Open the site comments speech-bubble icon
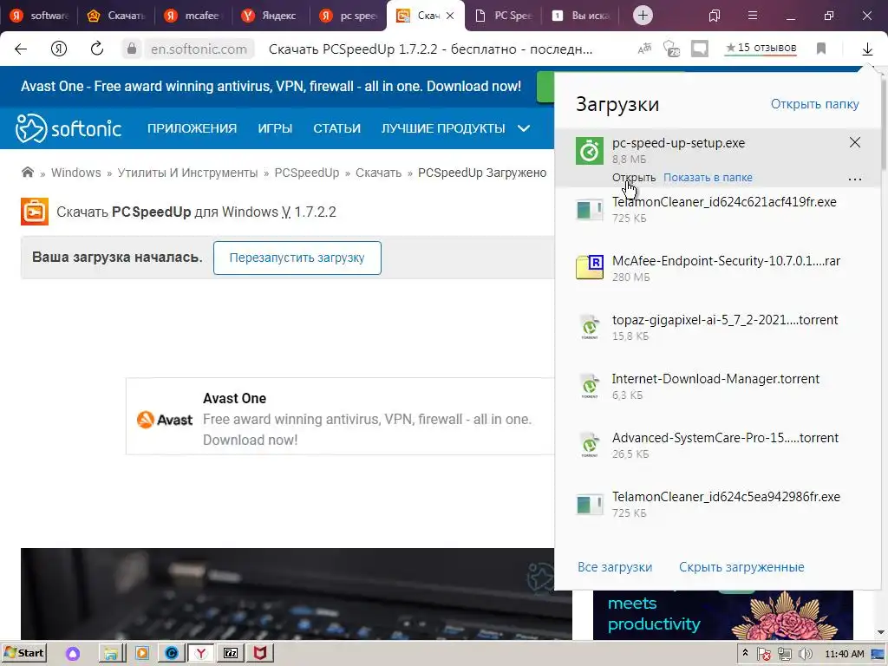The image size is (888, 666). pos(700,49)
